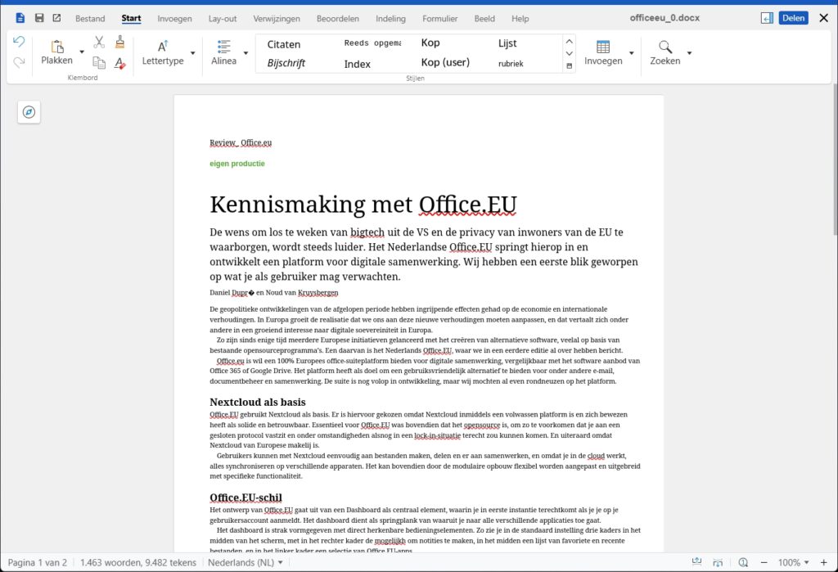Viewport: 838px width, 572px height.
Task: Open the Lettertype dropdown arrow
Action: click(x=193, y=53)
